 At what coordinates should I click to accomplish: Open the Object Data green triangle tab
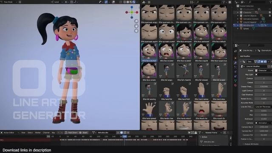(x=235, y=81)
